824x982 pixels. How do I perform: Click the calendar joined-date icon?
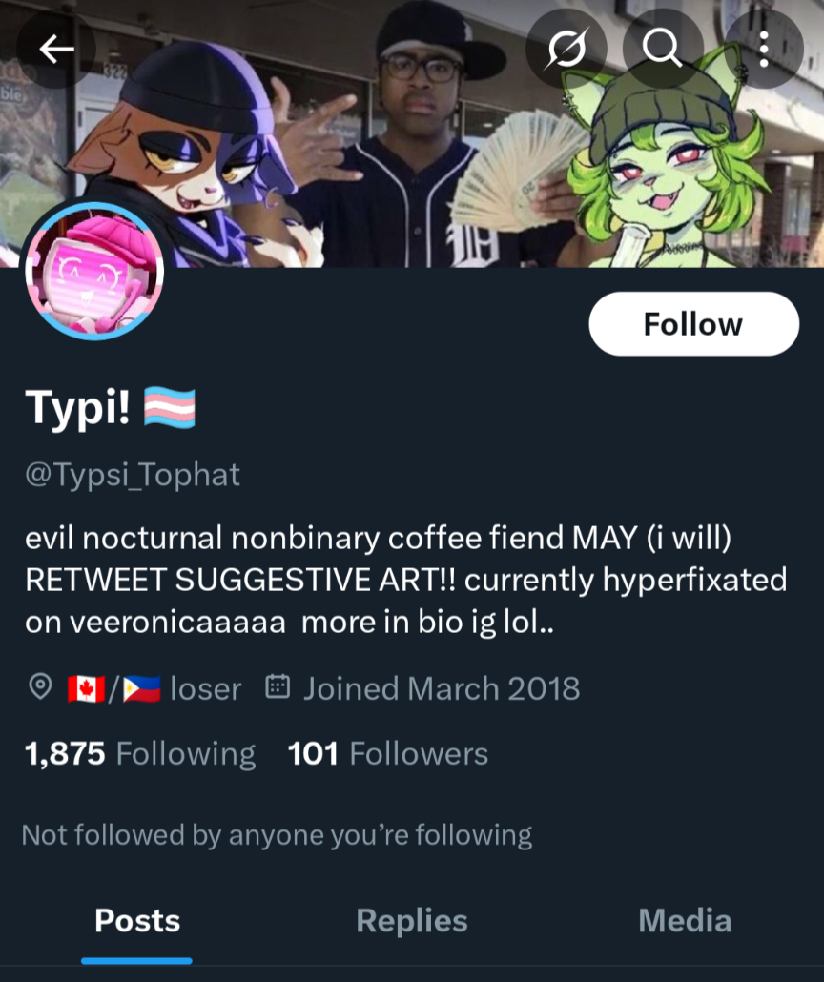pos(278,687)
